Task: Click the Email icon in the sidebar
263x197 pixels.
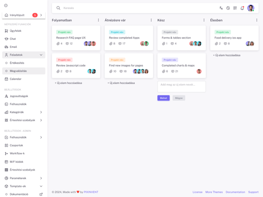Action: (x=6, y=47)
